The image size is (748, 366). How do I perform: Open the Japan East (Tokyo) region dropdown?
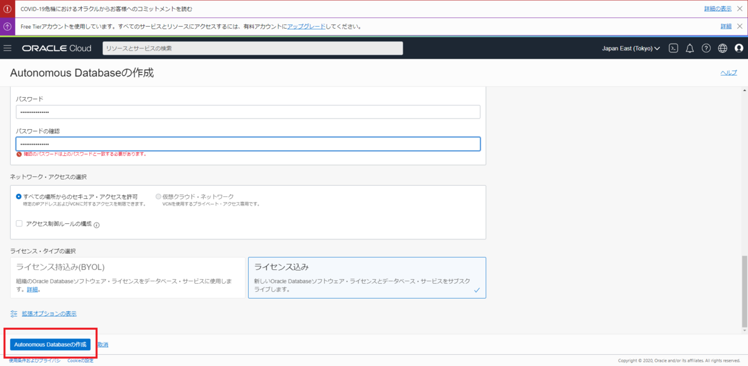pos(631,48)
